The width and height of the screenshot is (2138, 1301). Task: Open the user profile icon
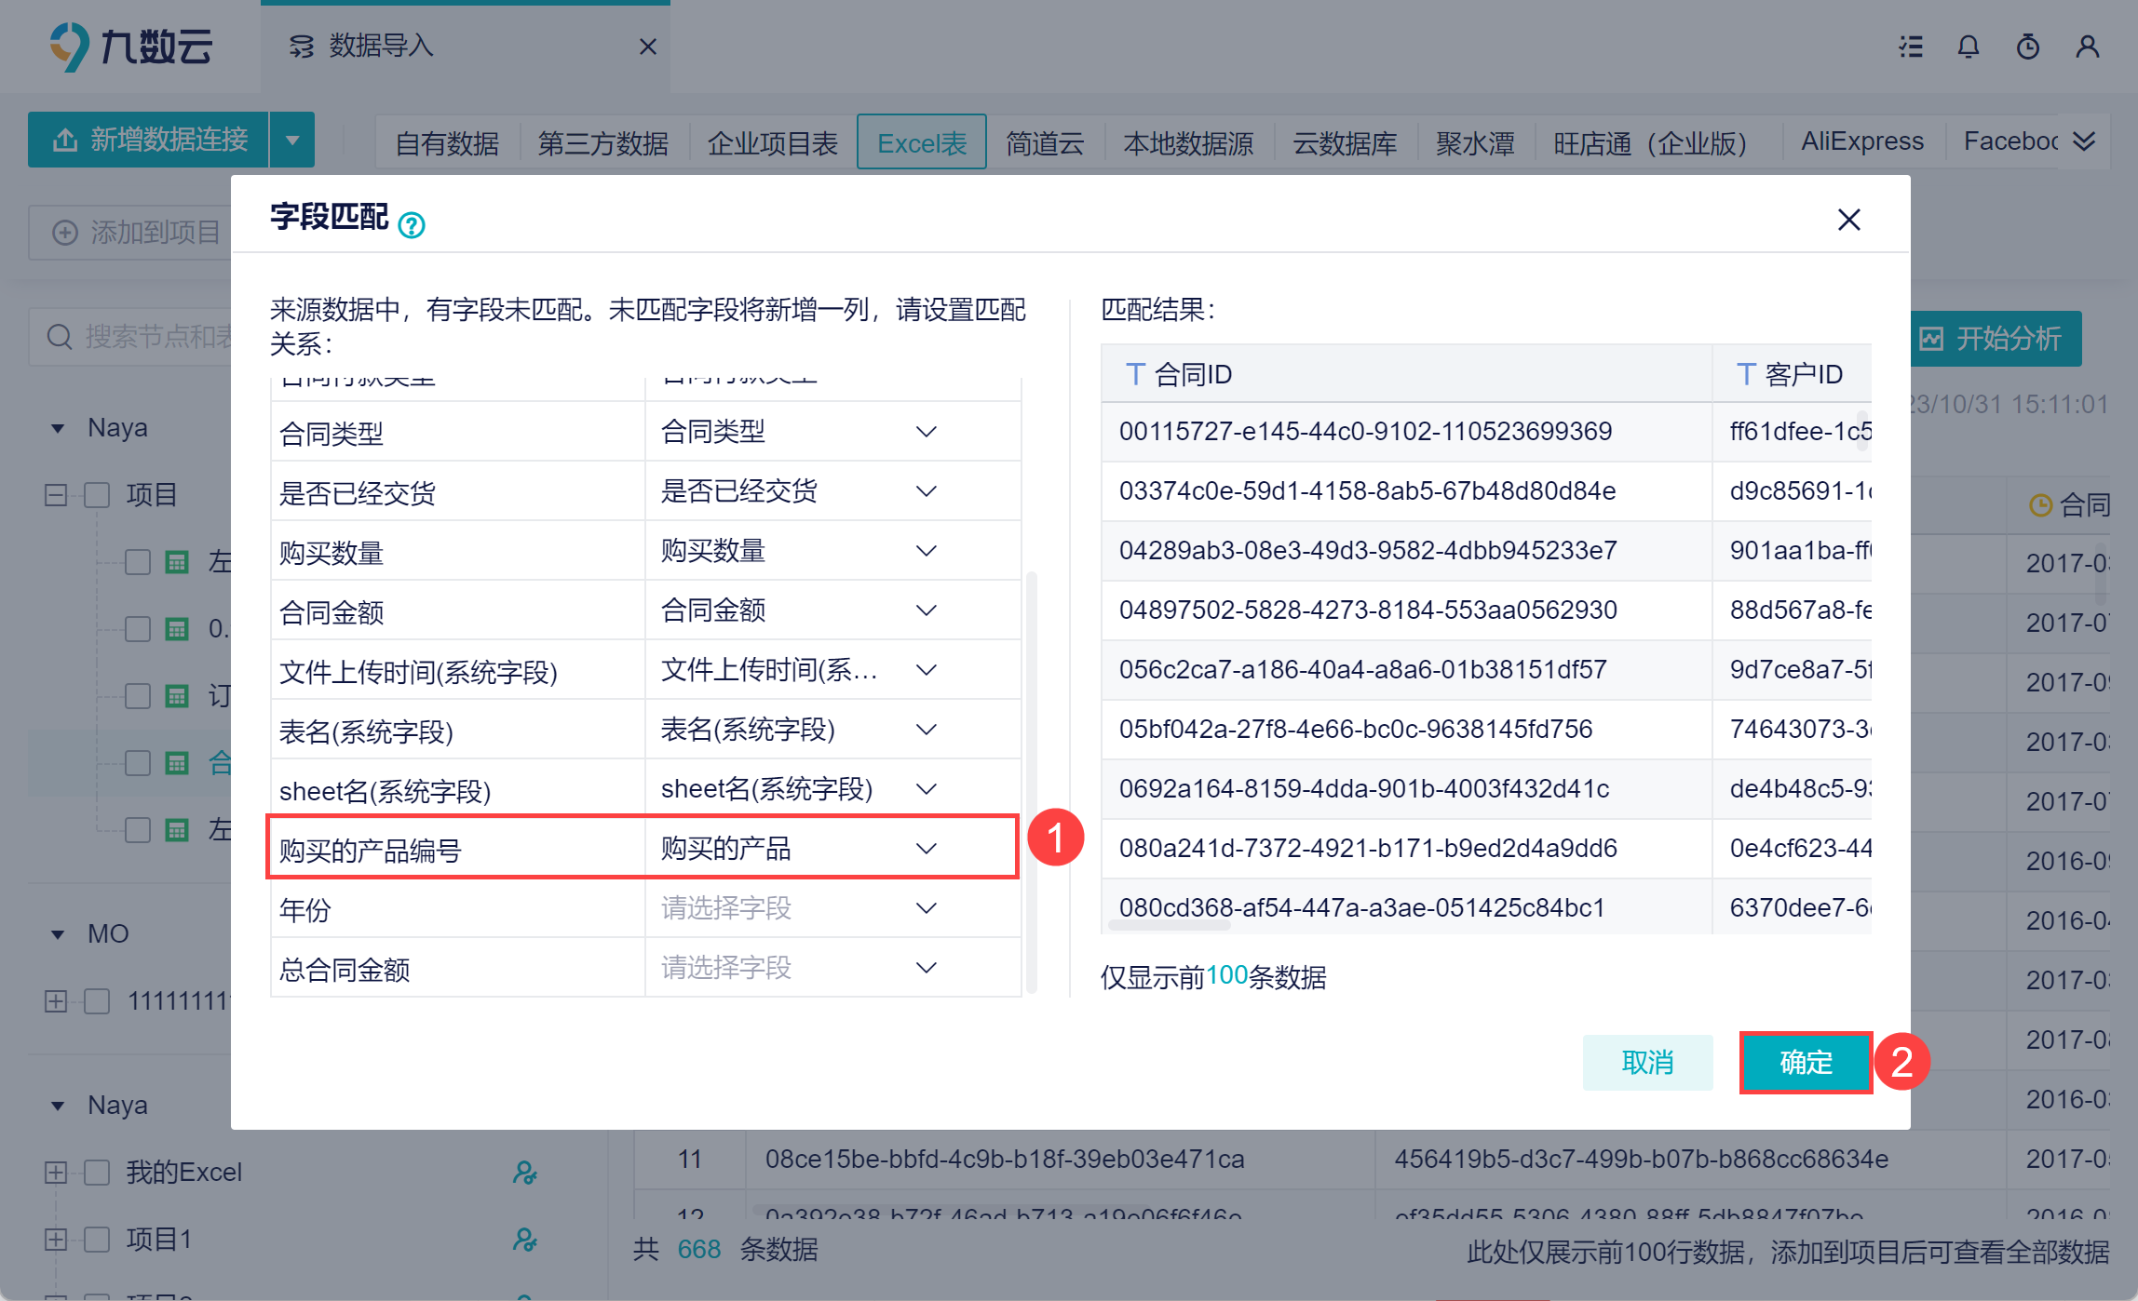tap(2087, 47)
